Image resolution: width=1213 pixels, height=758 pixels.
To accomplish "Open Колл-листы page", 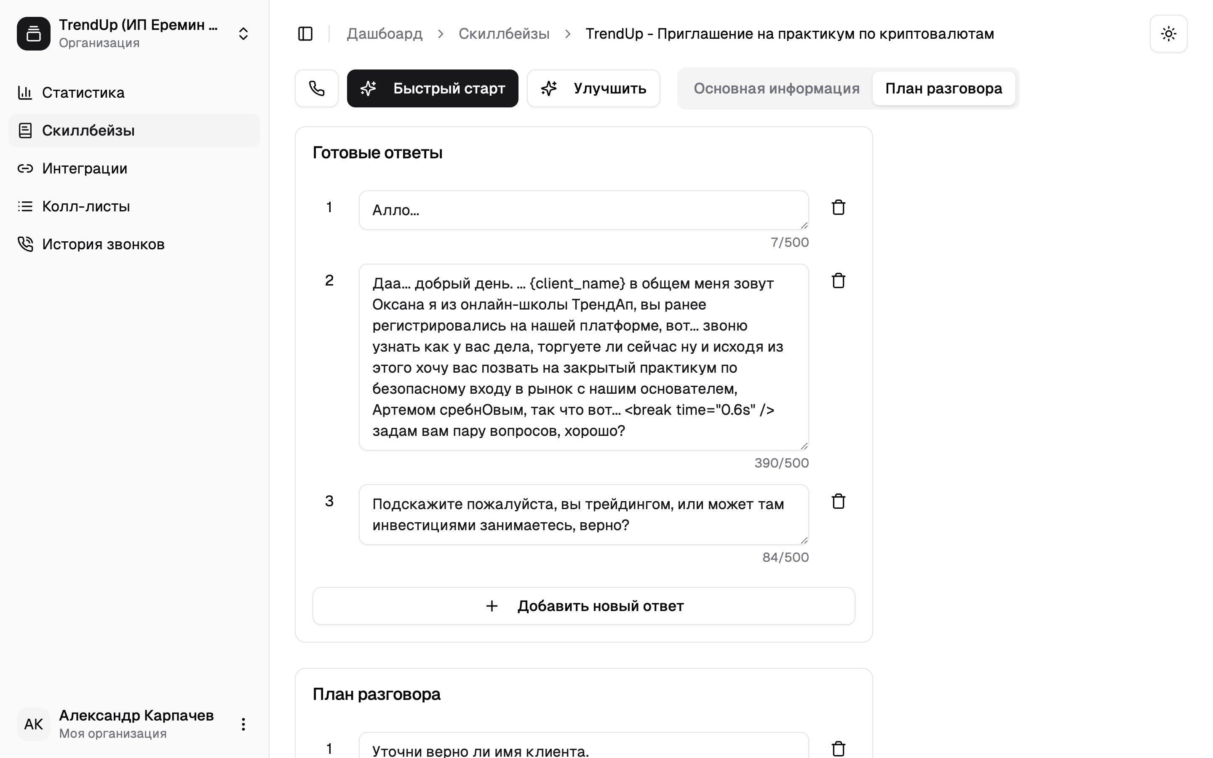I will pyautogui.click(x=86, y=206).
